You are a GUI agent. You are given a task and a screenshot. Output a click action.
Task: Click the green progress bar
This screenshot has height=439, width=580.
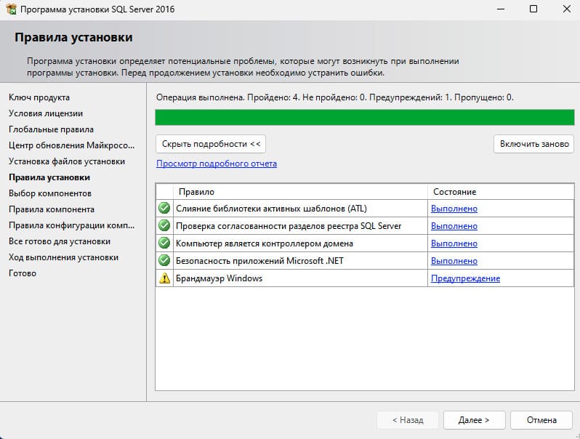(365, 117)
